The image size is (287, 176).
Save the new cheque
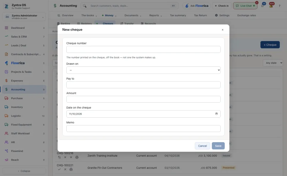point(218,146)
